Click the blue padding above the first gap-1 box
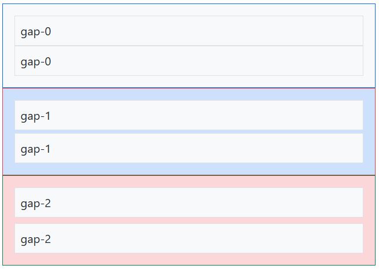379x269 pixels. click(x=189, y=95)
